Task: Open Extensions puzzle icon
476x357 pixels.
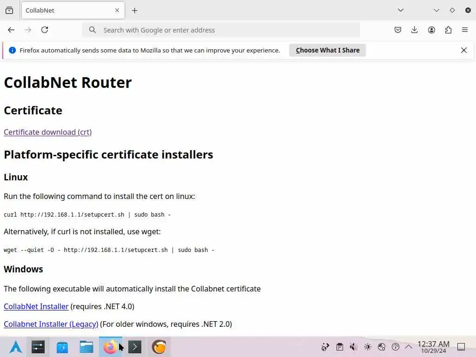Action: (448, 30)
